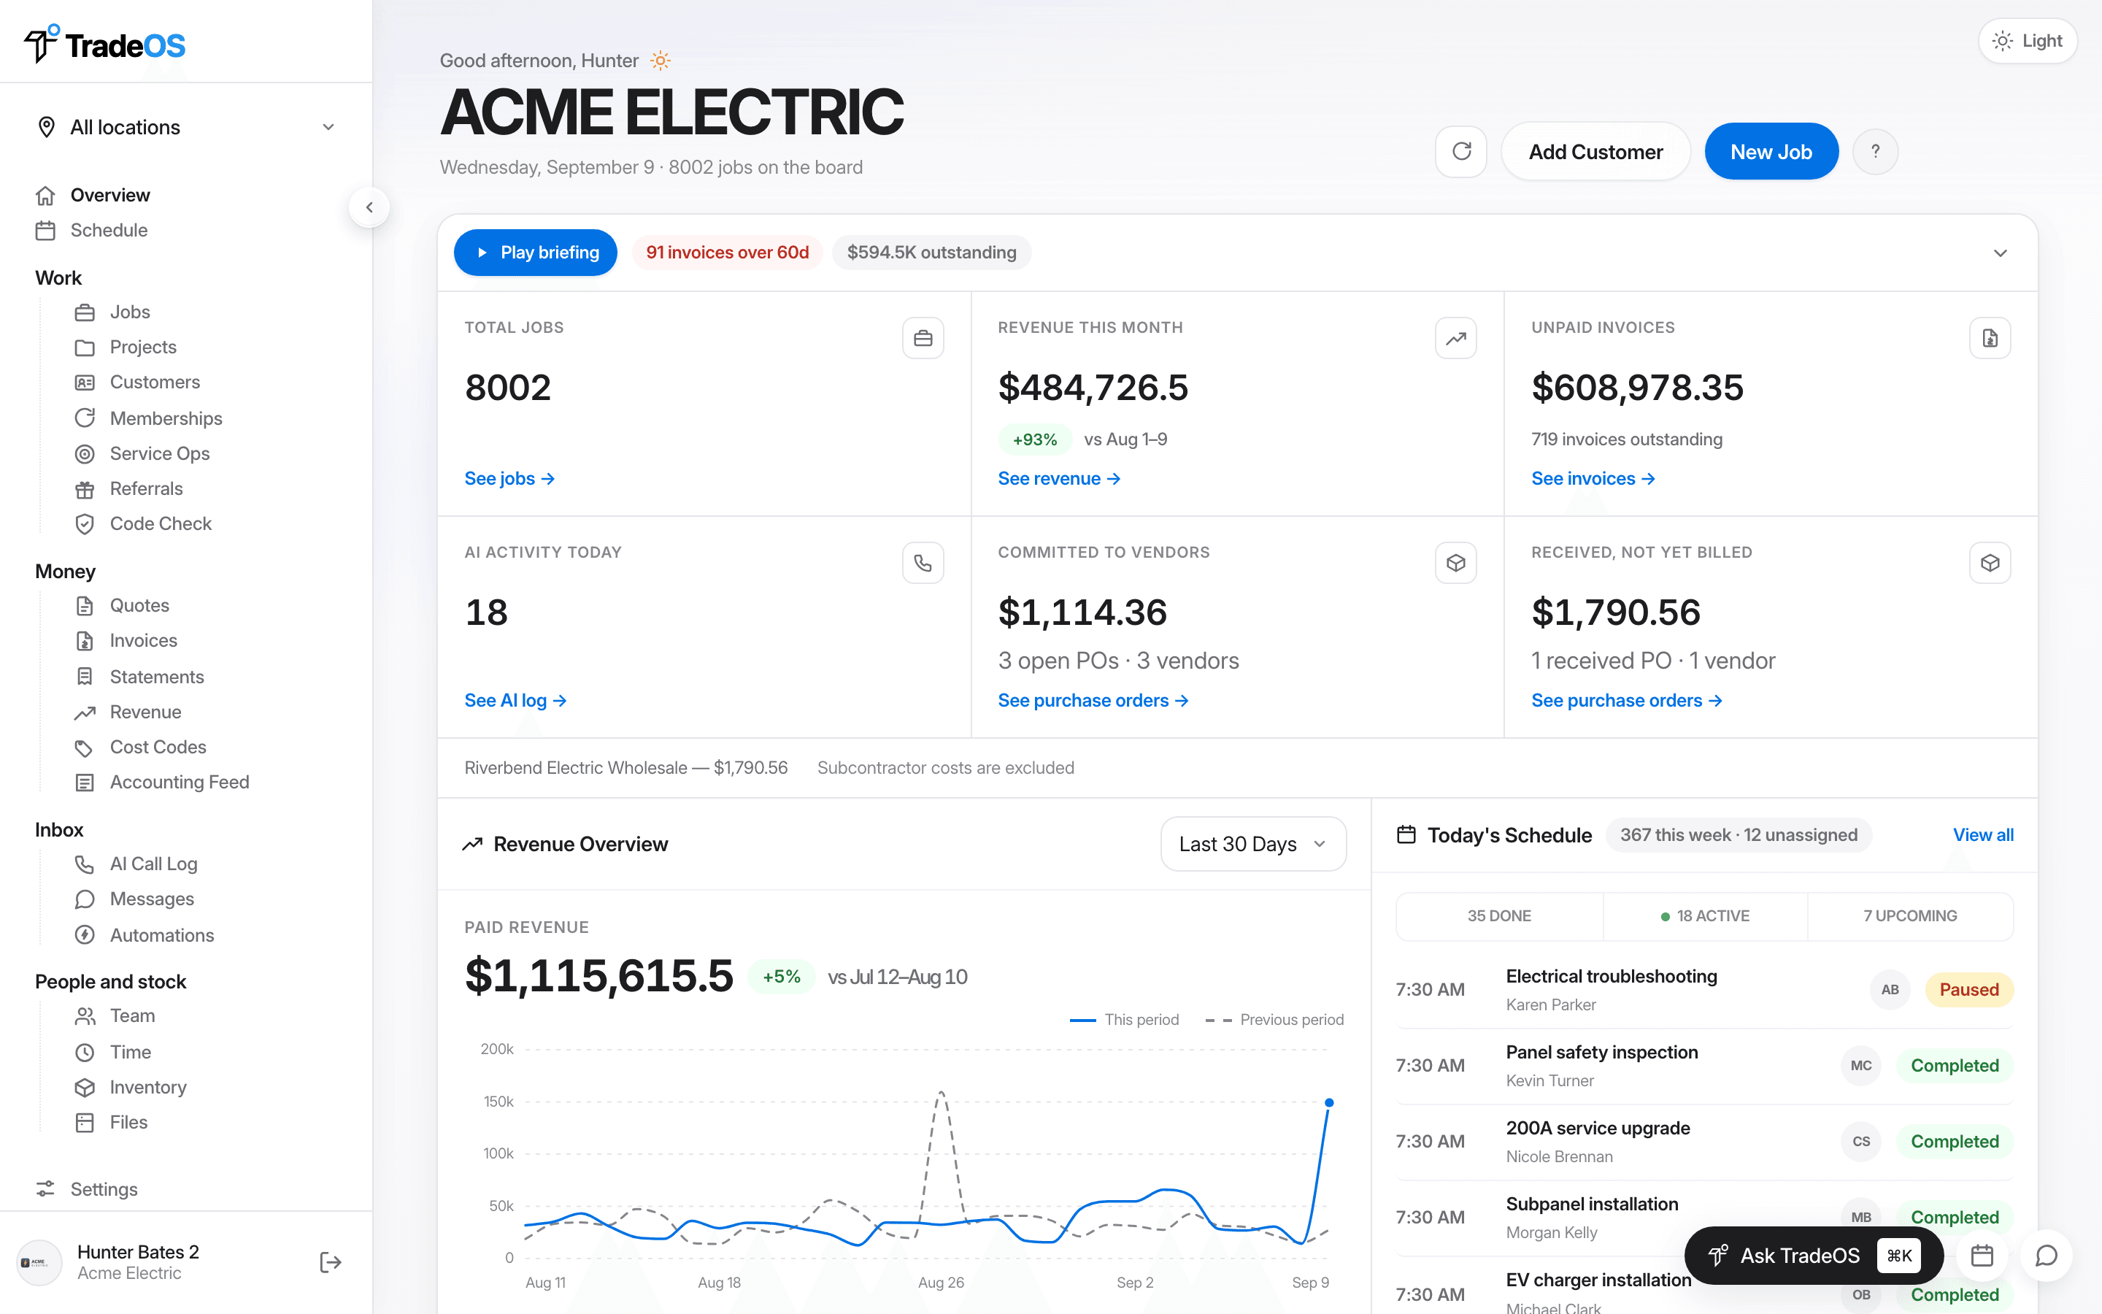Open the Panel safety inspection job row
2102x1314 pixels.
point(1704,1067)
